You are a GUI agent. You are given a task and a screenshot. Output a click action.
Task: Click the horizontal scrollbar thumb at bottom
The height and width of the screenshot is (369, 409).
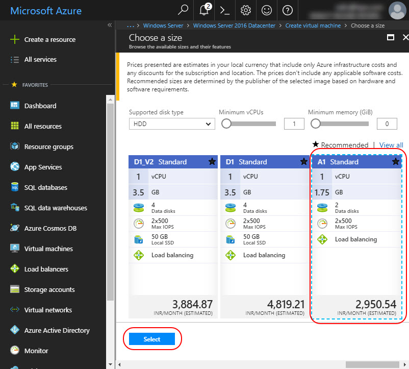pyautogui.click(x=372, y=364)
